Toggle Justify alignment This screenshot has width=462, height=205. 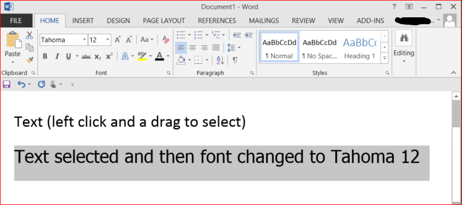coord(216,47)
